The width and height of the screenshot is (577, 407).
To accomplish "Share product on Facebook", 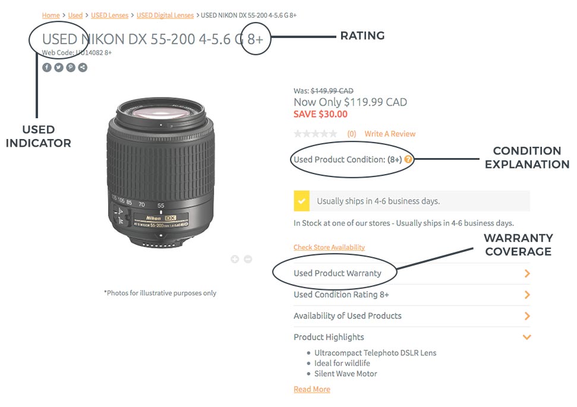I will [x=47, y=68].
